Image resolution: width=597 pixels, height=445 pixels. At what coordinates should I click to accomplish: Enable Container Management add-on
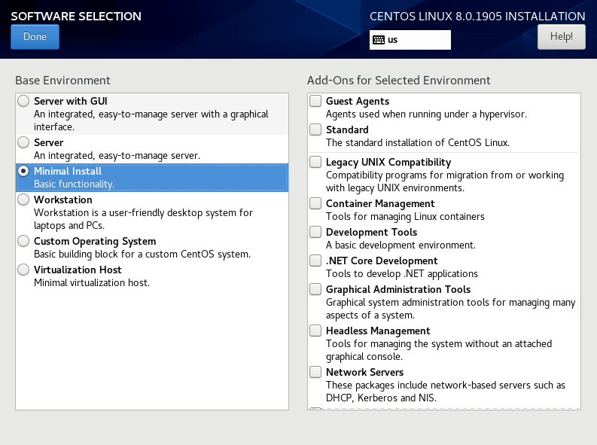point(315,203)
